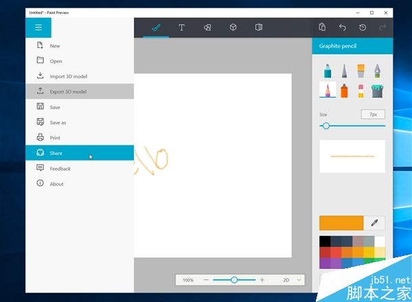Undo the last action

[343, 27]
